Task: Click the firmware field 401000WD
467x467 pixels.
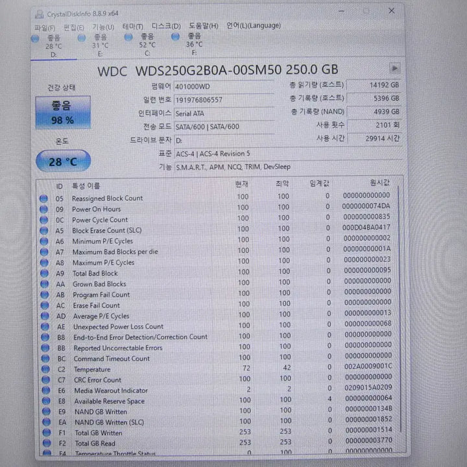Action: click(223, 87)
